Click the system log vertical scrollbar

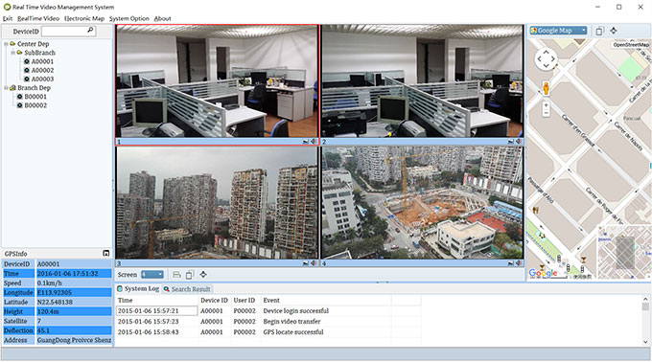coord(645,320)
